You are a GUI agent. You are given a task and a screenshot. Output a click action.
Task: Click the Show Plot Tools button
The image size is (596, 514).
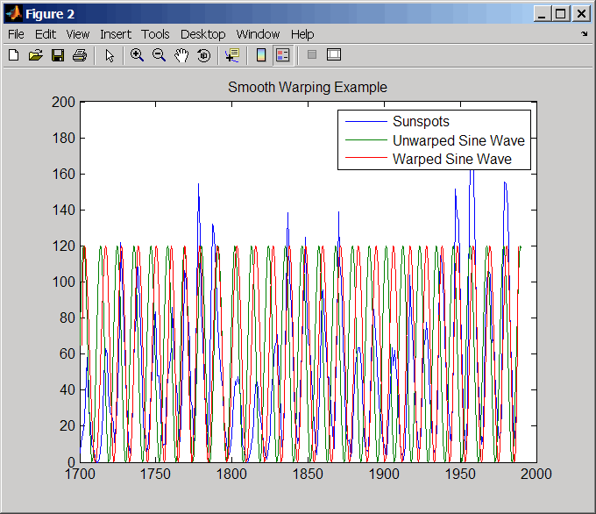[x=333, y=55]
